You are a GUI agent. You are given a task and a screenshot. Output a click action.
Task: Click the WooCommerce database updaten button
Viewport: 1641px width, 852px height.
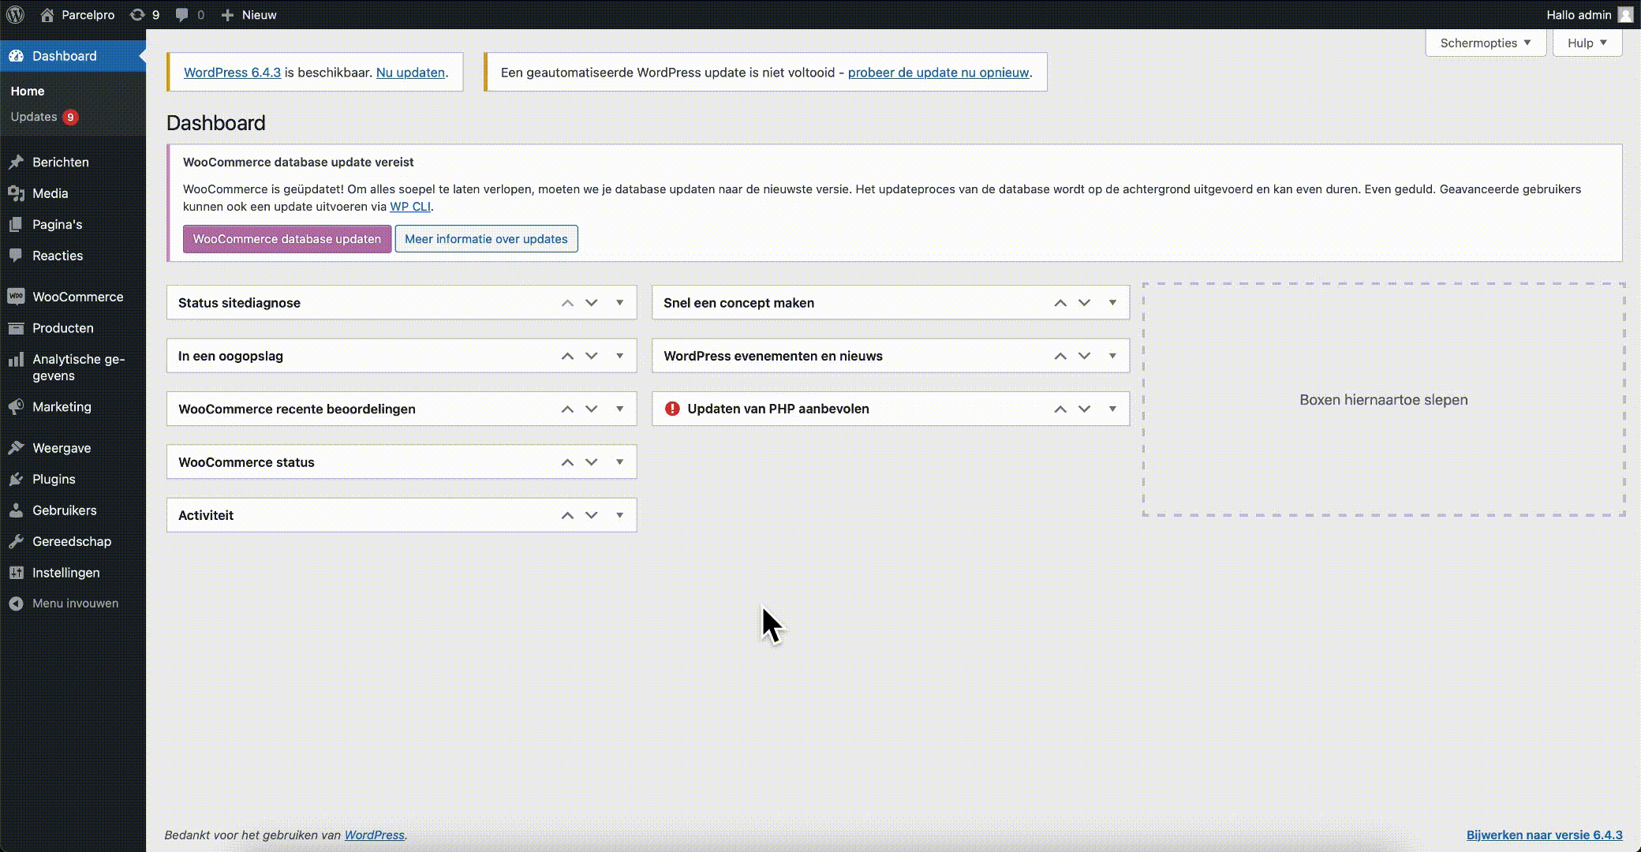[x=287, y=239]
